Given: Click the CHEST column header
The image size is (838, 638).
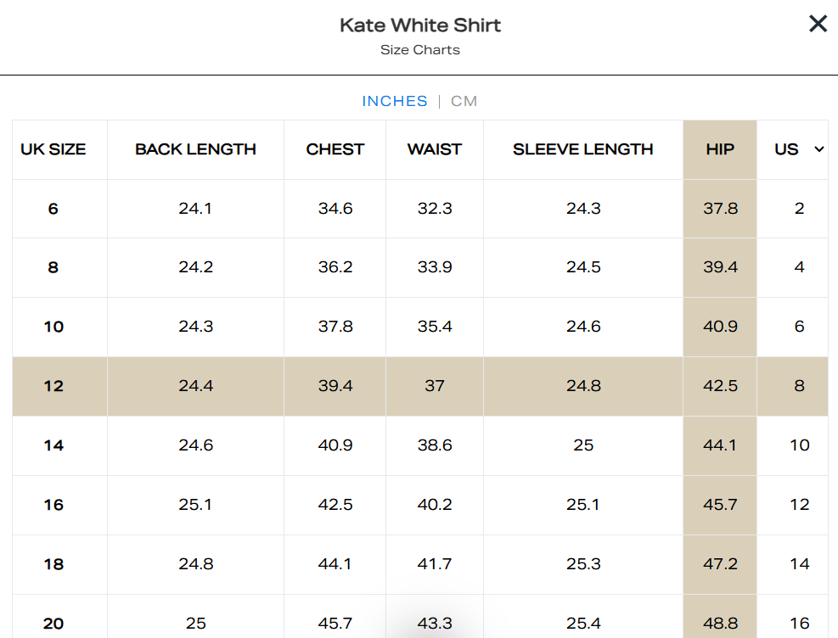Looking at the screenshot, I should [x=335, y=149].
